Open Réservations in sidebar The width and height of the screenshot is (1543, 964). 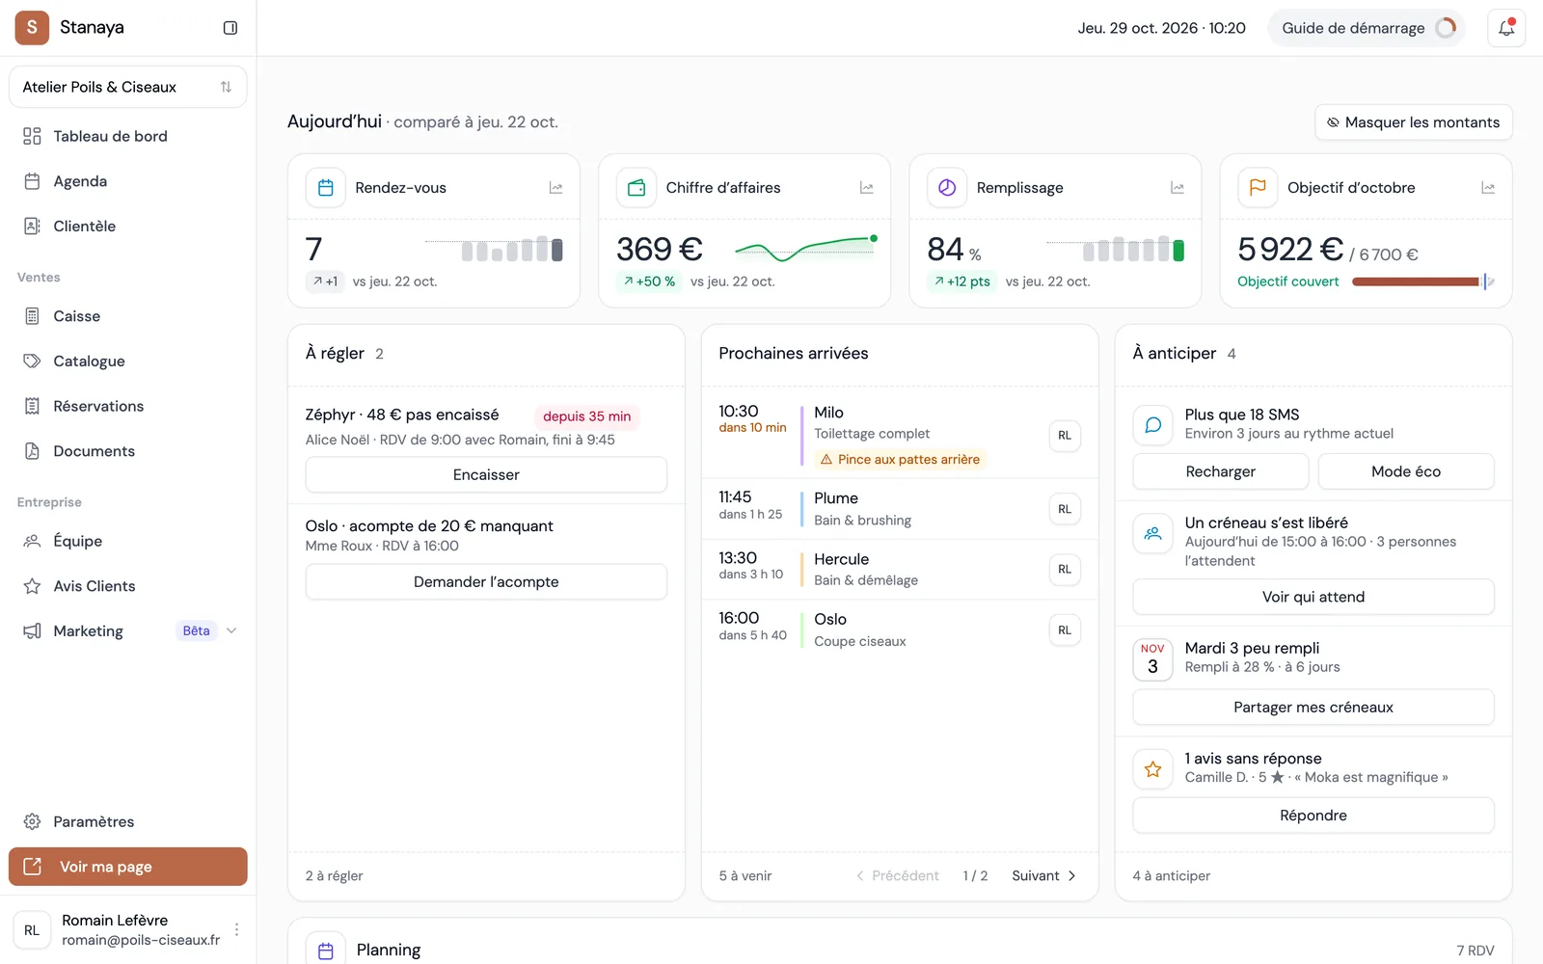point(128,406)
